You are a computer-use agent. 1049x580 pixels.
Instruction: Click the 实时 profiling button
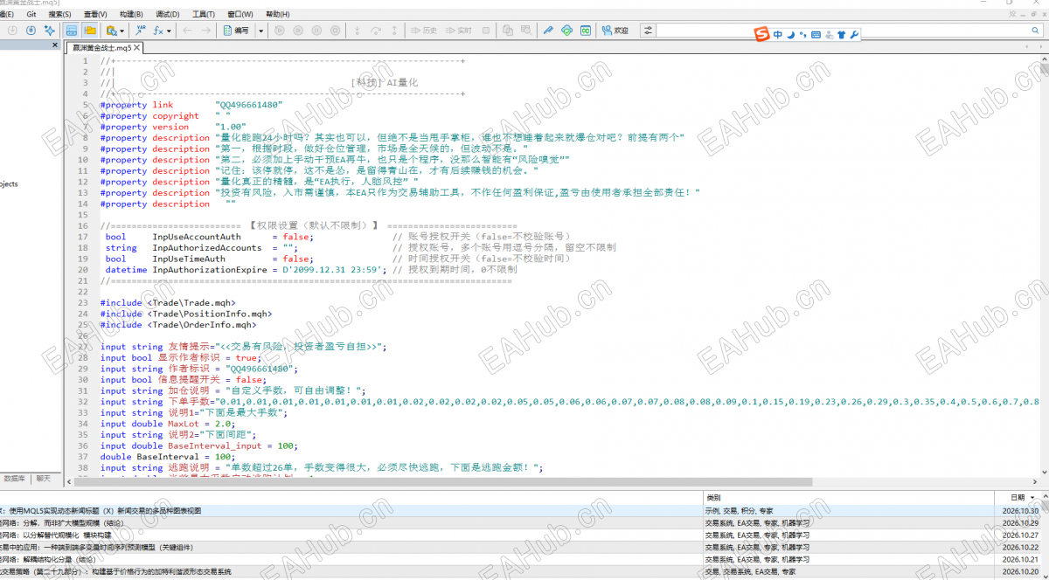pos(458,31)
